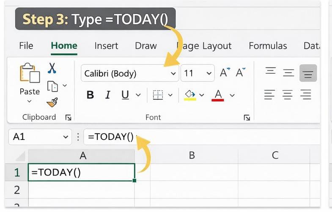Image resolution: width=332 pixels, height=212 pixels.
Task: Select column B header
Action: pyautogui.click(x=192, y=155)
